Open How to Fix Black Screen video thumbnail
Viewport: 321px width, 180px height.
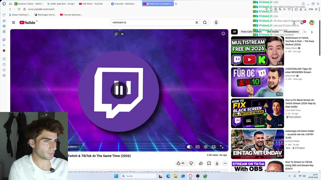(258, 113)
